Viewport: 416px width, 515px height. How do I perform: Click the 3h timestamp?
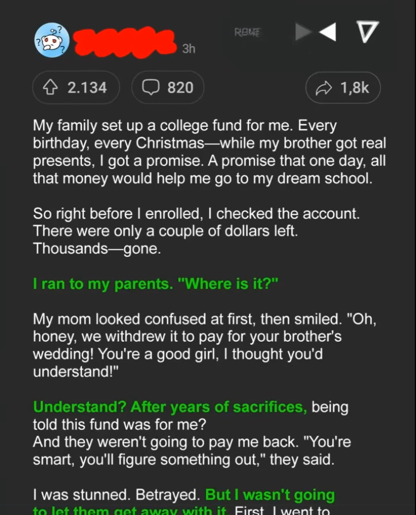click(189, 49)
